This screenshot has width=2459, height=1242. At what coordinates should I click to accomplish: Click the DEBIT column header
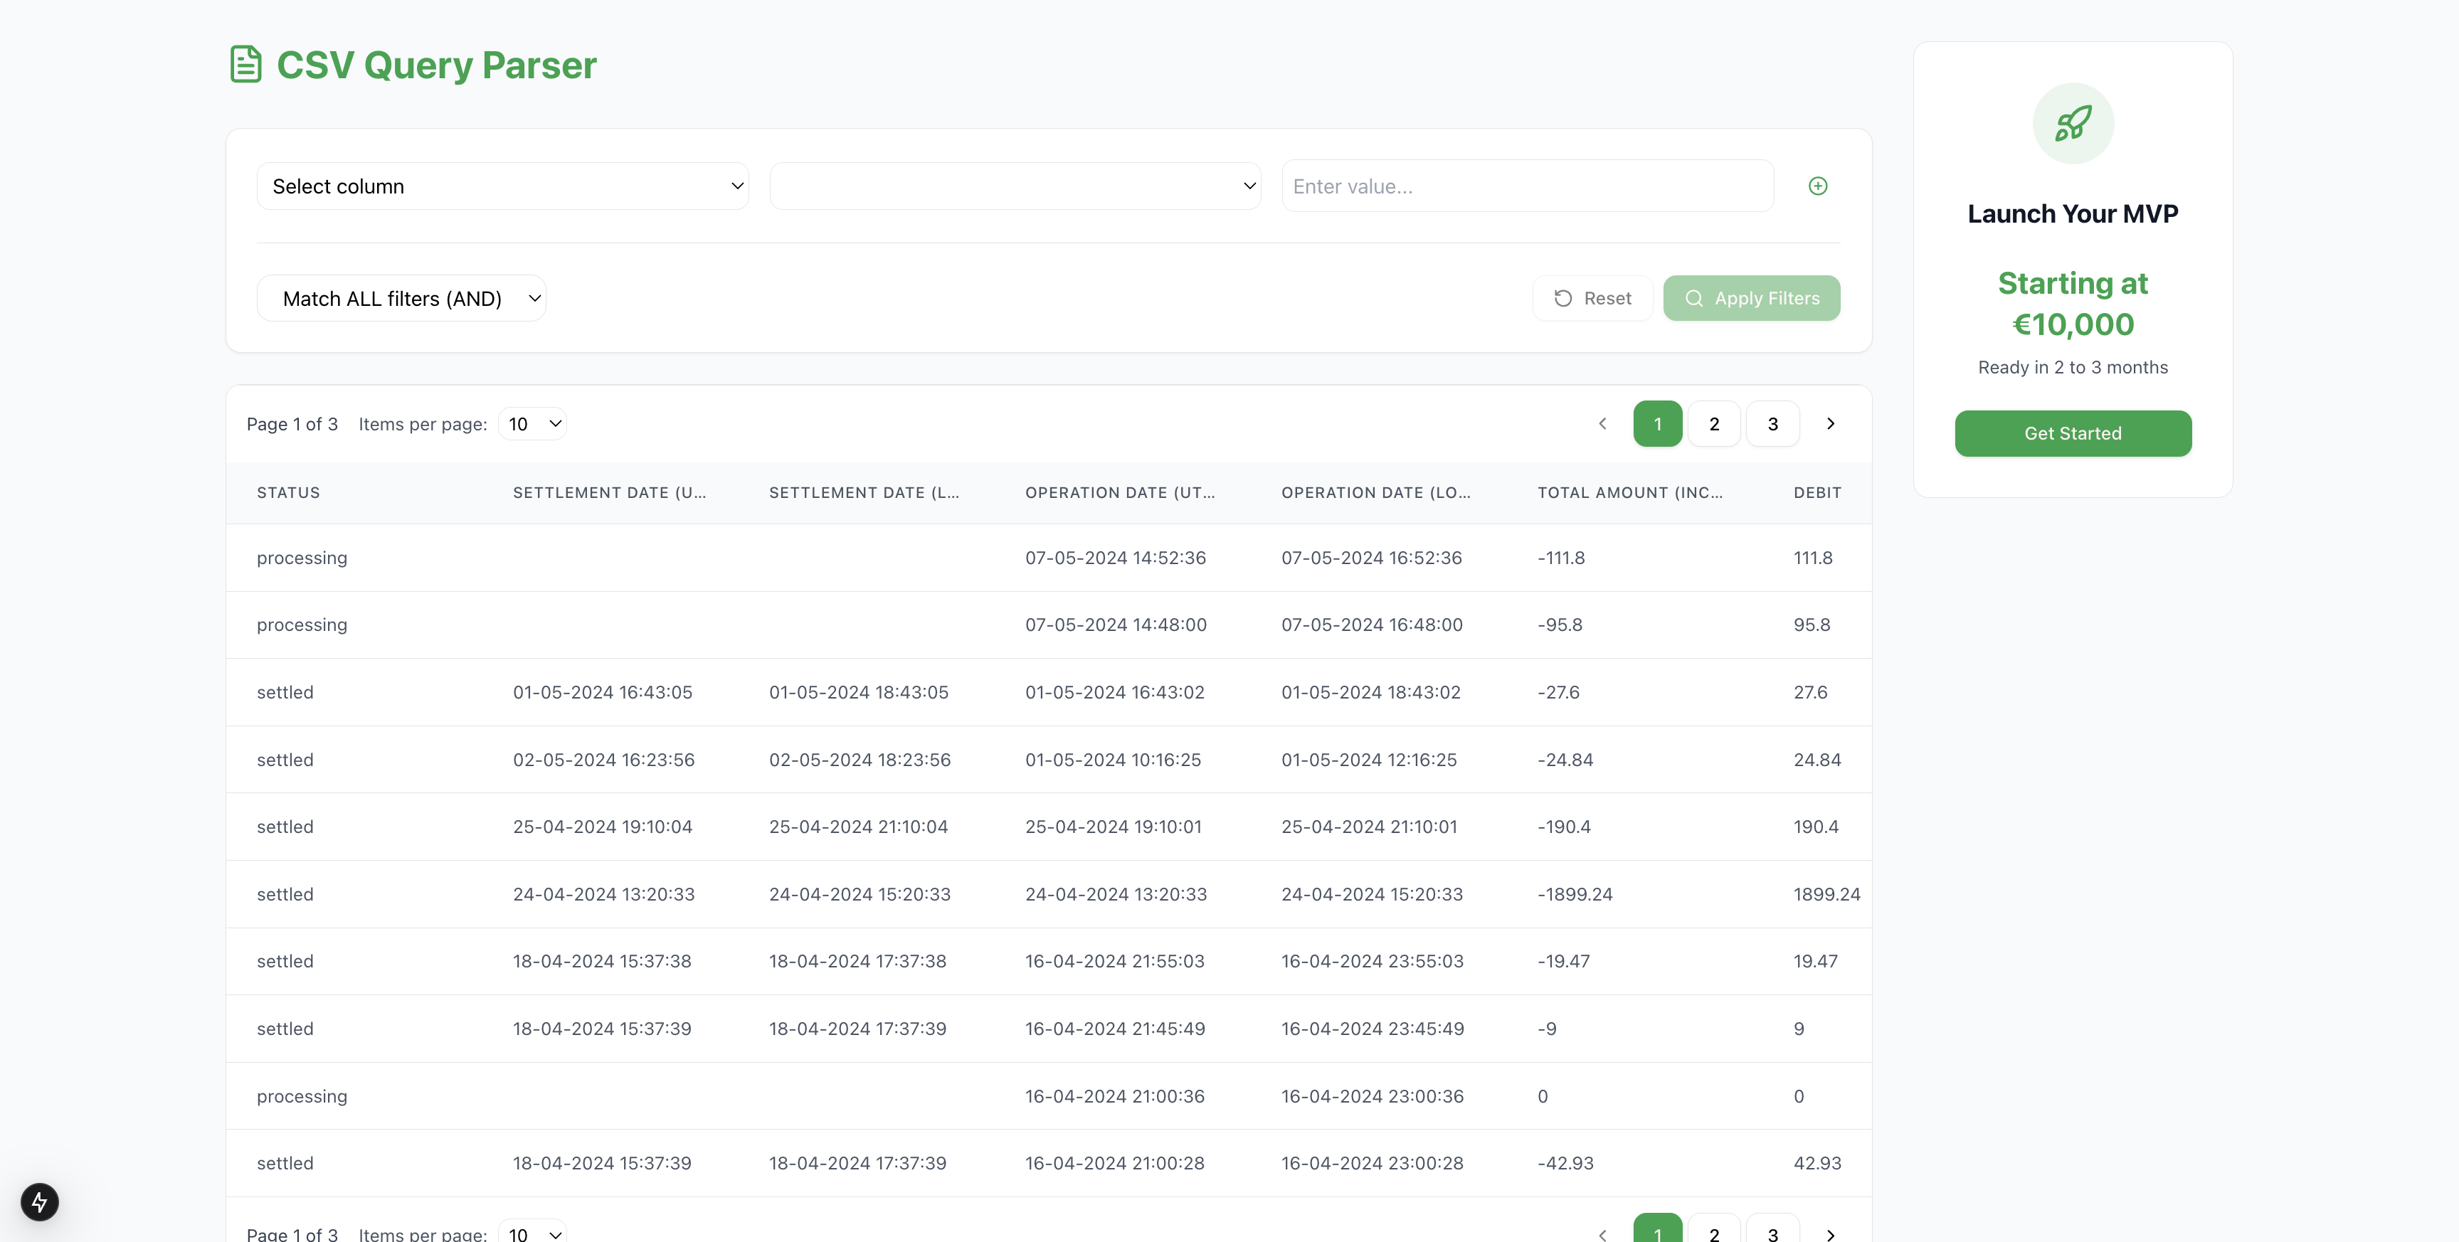[1817, 492]
